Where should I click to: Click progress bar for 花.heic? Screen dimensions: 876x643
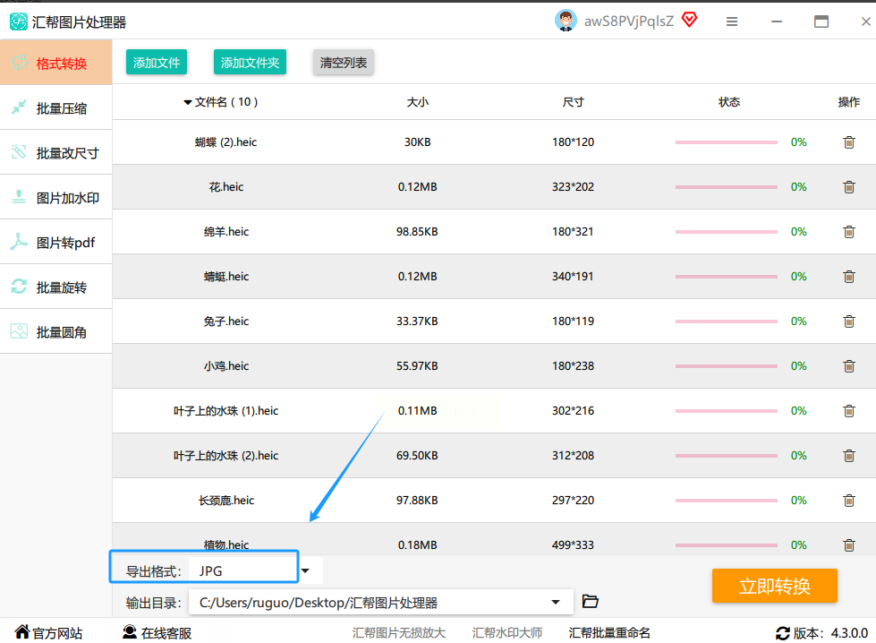tap(727, 187)
